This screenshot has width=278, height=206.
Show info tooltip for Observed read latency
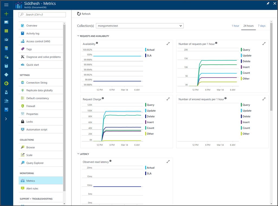tap(111, 161)
